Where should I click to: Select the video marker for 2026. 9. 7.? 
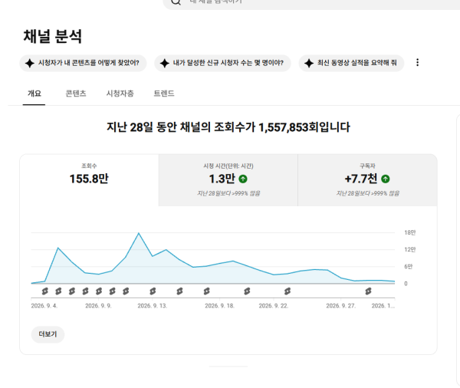point(72,291)
